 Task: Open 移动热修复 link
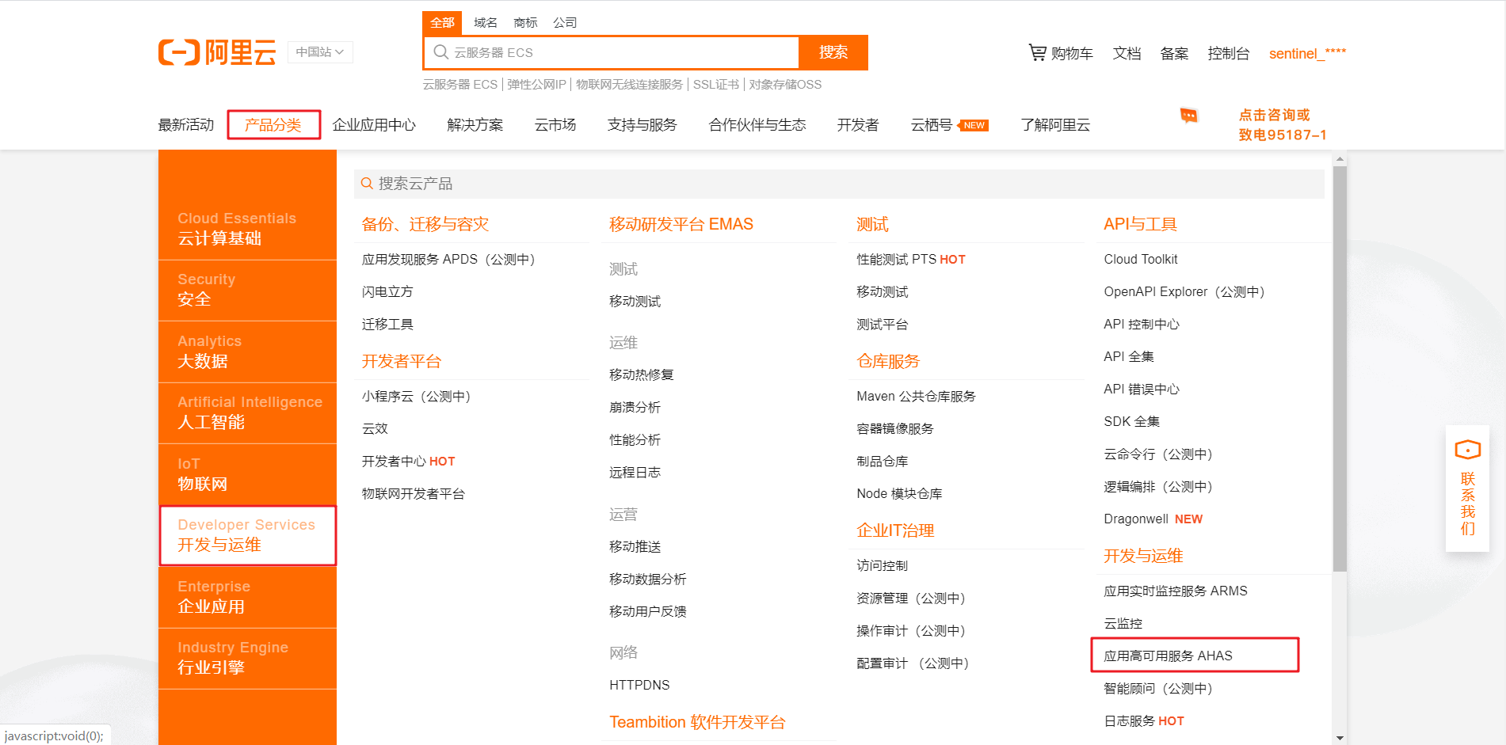click(x=642, y=374)
